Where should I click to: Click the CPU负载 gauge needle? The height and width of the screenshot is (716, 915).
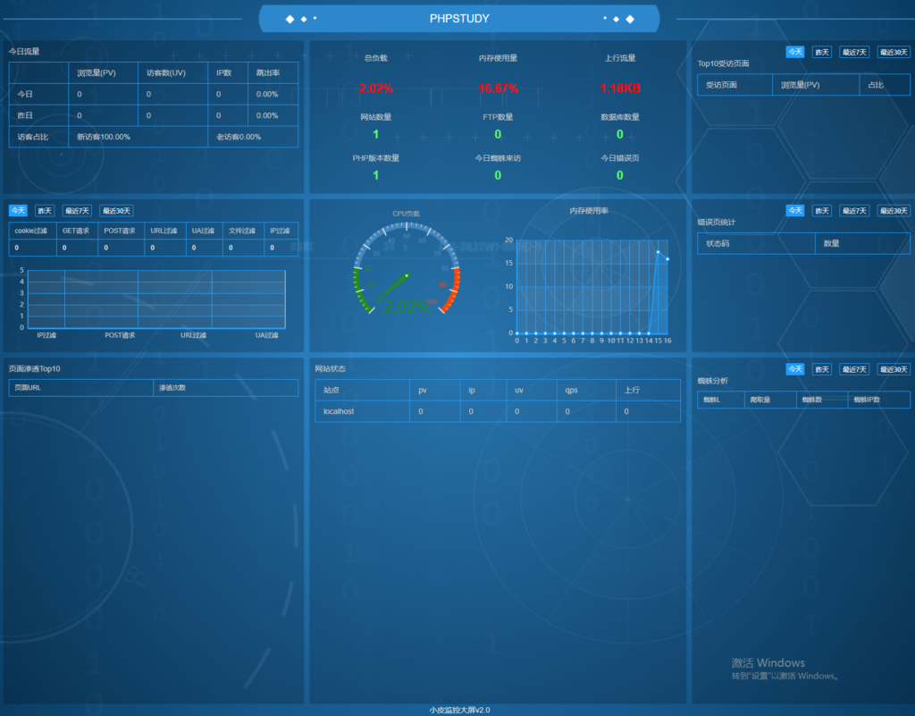pos(392,287)
